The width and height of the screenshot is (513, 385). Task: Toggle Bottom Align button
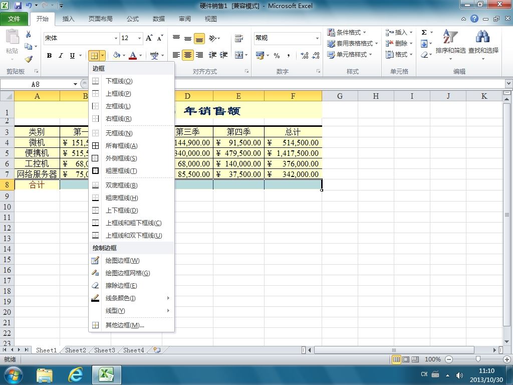tap(199, 38)
